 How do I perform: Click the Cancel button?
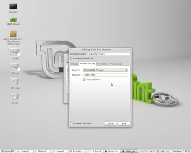click(110, 123)
